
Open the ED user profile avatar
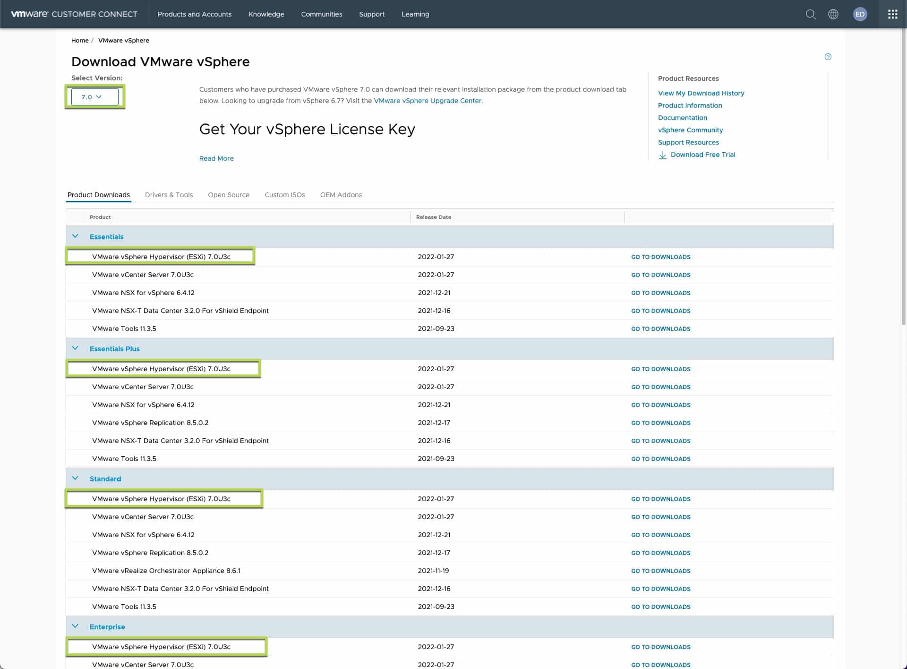pos(860,14)
